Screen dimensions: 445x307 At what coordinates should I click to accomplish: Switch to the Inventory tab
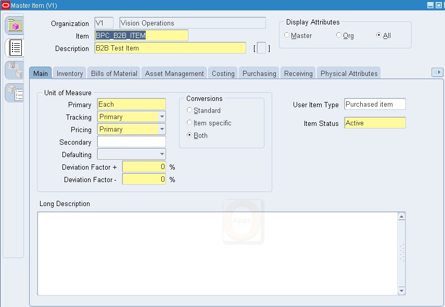tap(69, 73)
